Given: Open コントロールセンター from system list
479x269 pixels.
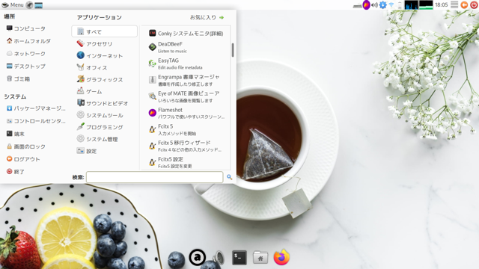Looking at the screenshot, I should click(36, 121).
